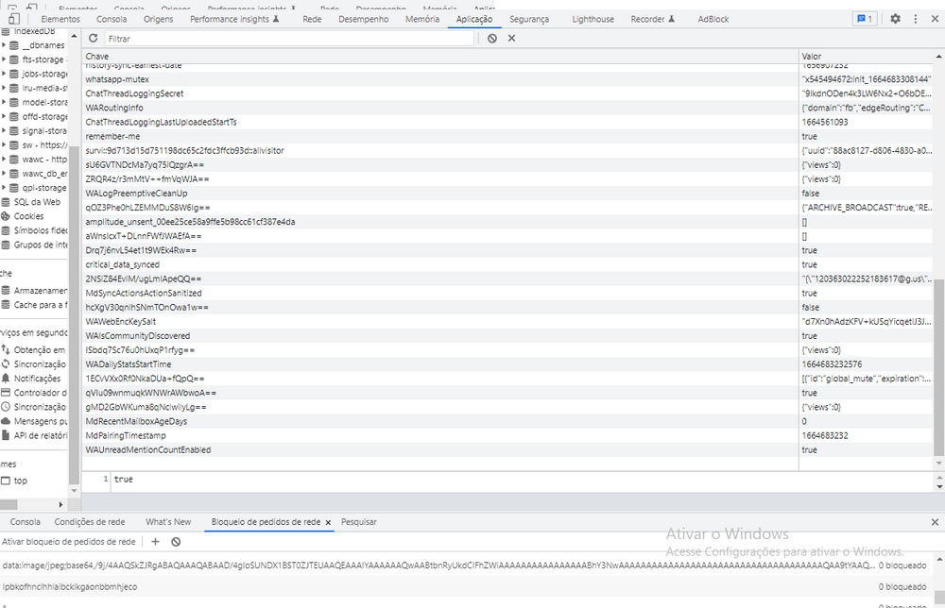945x608 pixels.
Task: Expand the wawc_db_enc database node
Action: tap(4, 174)
